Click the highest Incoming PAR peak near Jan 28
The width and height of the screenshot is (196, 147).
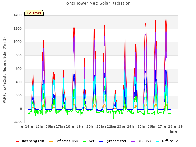[x=166, y=19]
